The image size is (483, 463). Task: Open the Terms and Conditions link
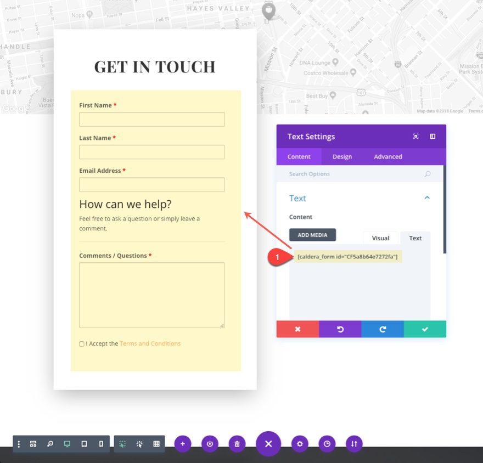tap(150, 343)
